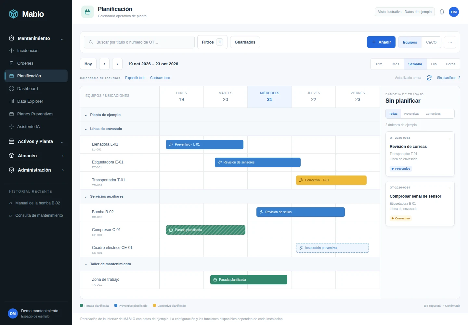Image resolution: width=468 pixels, height=325 pixels.
Task: Open the Filtros button
Action: tap(212, 42)
